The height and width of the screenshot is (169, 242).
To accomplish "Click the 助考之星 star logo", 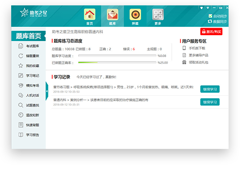I will (x=33, y=12).
